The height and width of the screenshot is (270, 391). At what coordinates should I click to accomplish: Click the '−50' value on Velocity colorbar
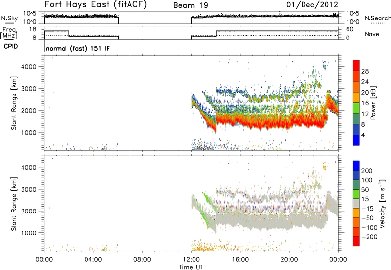pyautogui.click(x=368, y=218)
